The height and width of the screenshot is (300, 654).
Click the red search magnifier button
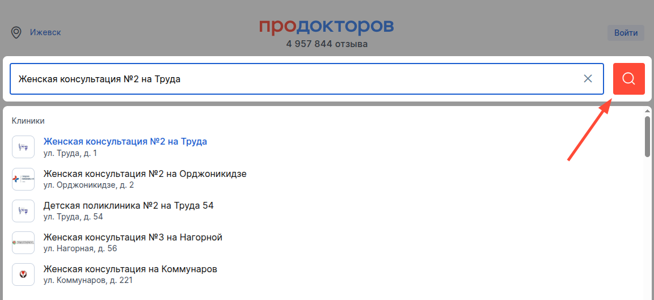pyautogui.click(x=628, y=79)
